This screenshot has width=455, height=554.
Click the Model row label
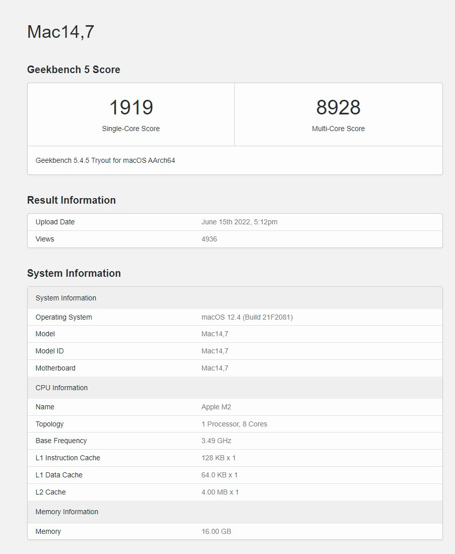45,334
